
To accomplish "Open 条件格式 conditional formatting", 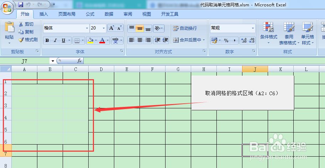I will pos(269,33).
